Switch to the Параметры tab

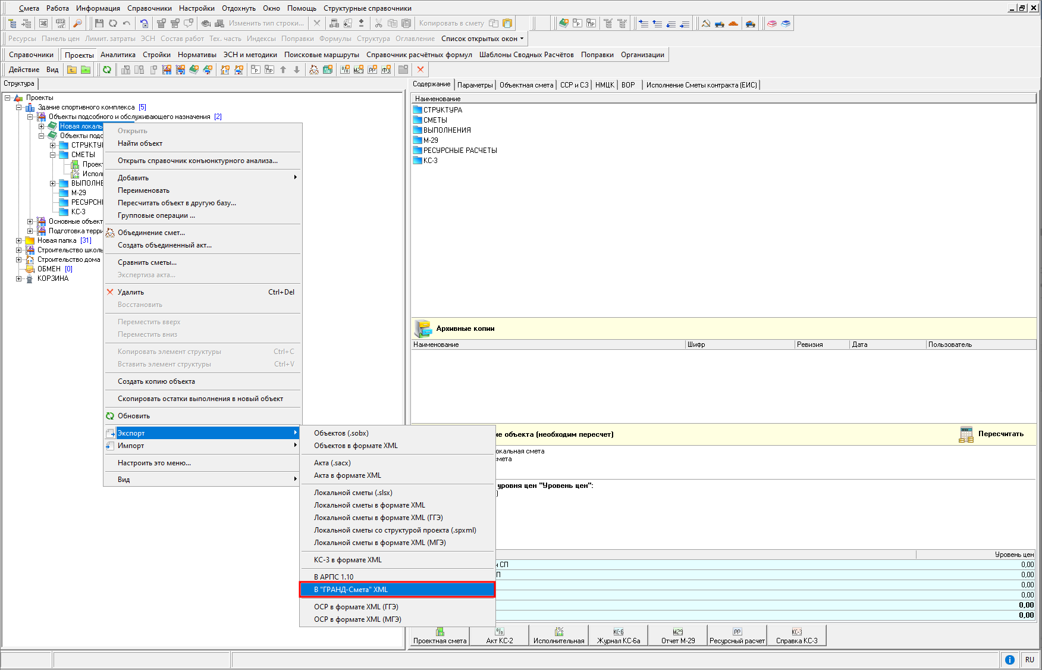pyautogui.click(x=475, y=85)
